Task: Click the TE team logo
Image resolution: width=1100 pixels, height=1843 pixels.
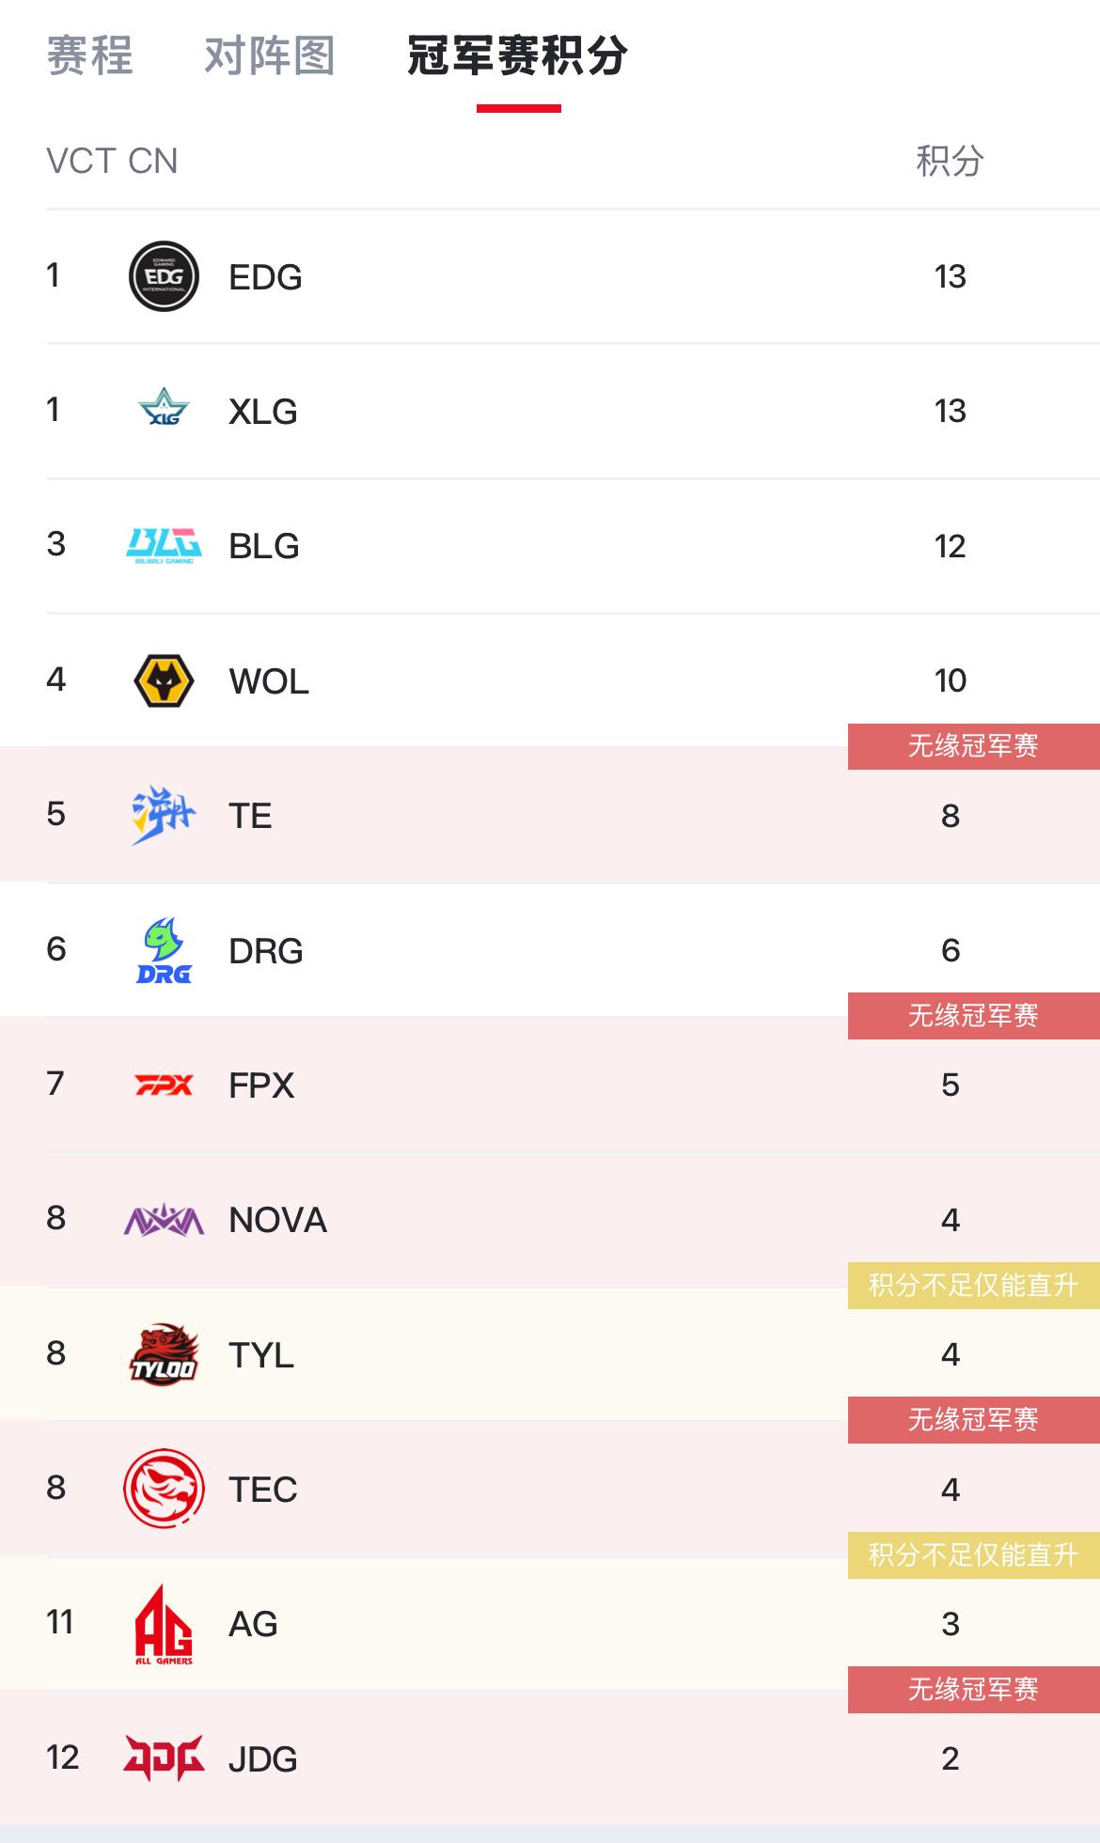Action: pos(164,815)
